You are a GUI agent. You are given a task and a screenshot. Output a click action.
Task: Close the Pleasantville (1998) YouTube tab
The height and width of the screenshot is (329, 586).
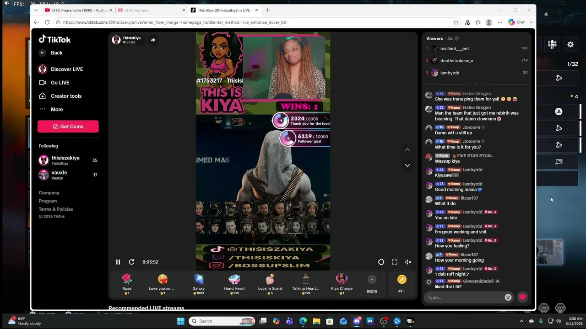point(110,10)
